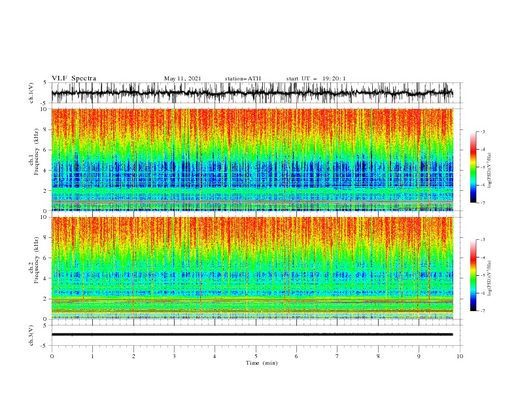Click the ch.1 spectrogram panel
The height and width of the screenshot is (400, 518).
click(252, 159)
